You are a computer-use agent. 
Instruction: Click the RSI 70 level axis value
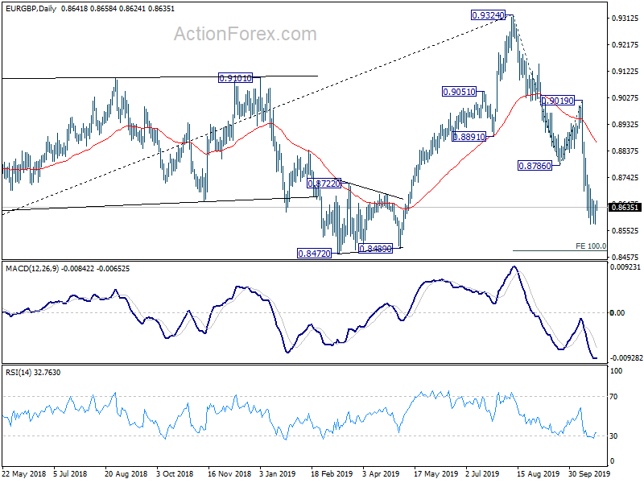point(613,397)
